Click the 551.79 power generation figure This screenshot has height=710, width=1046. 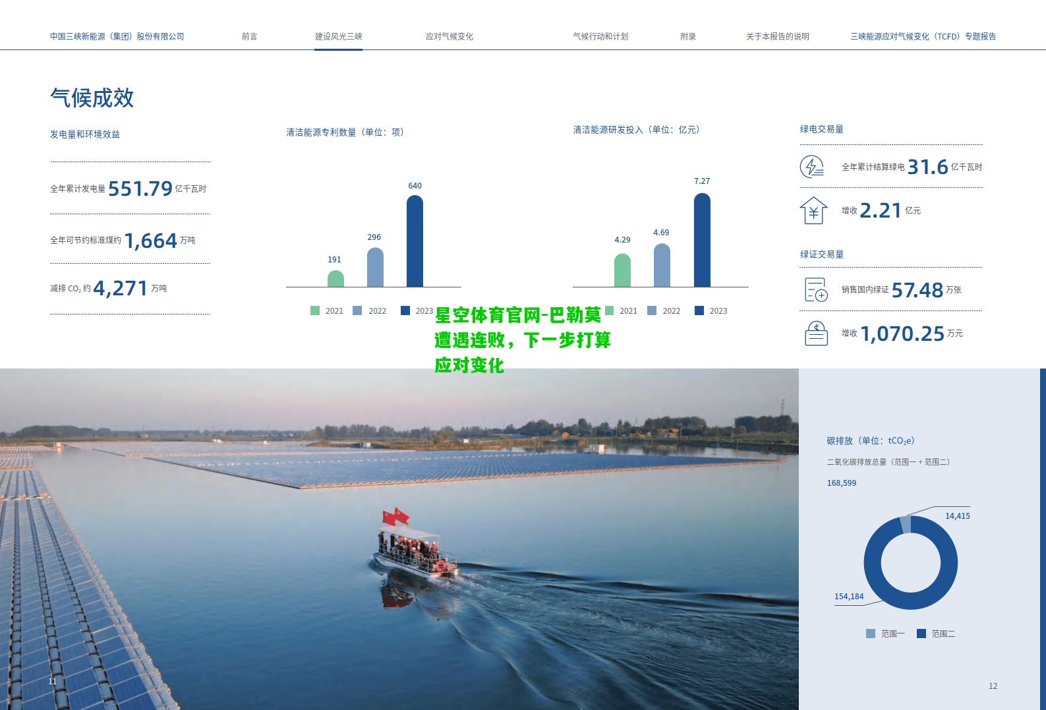pyautogui.click(x=140, y=189)
